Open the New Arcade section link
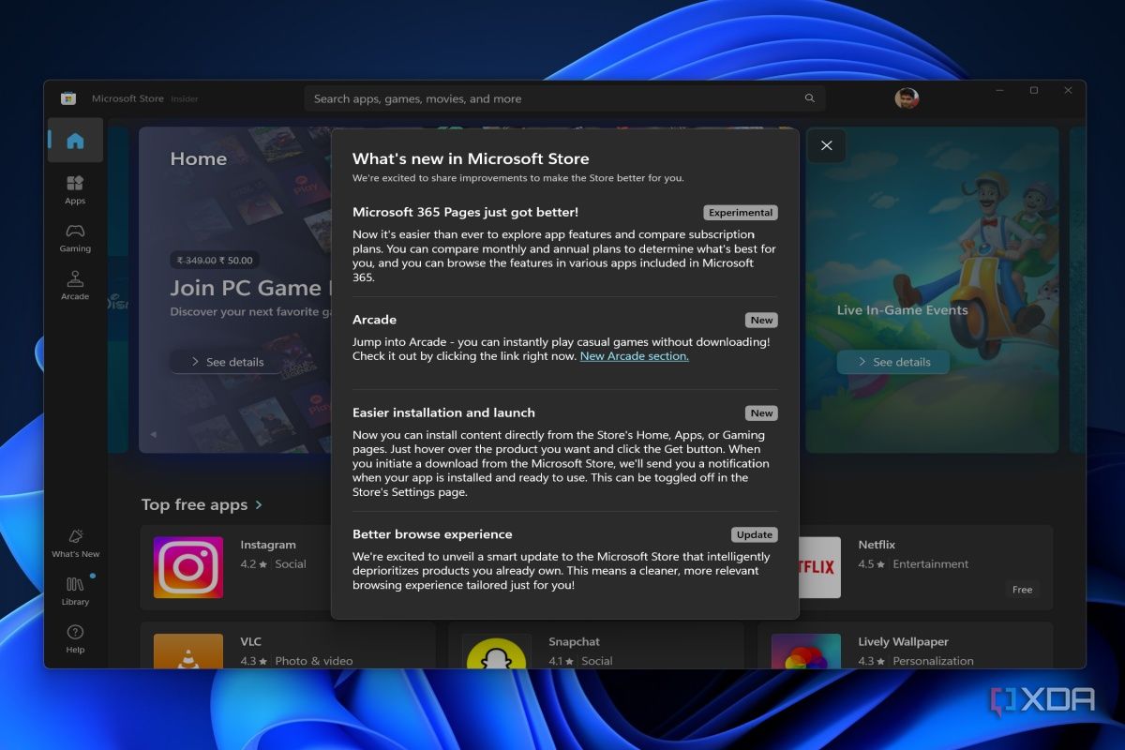This screenshot has width=1125, height=750. pos(634,356)
